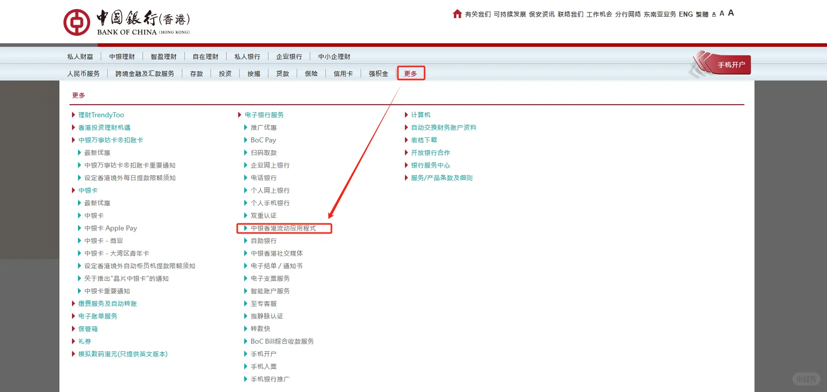
Task: Open 电子账单服务 link
Action: tap(98, 317)
